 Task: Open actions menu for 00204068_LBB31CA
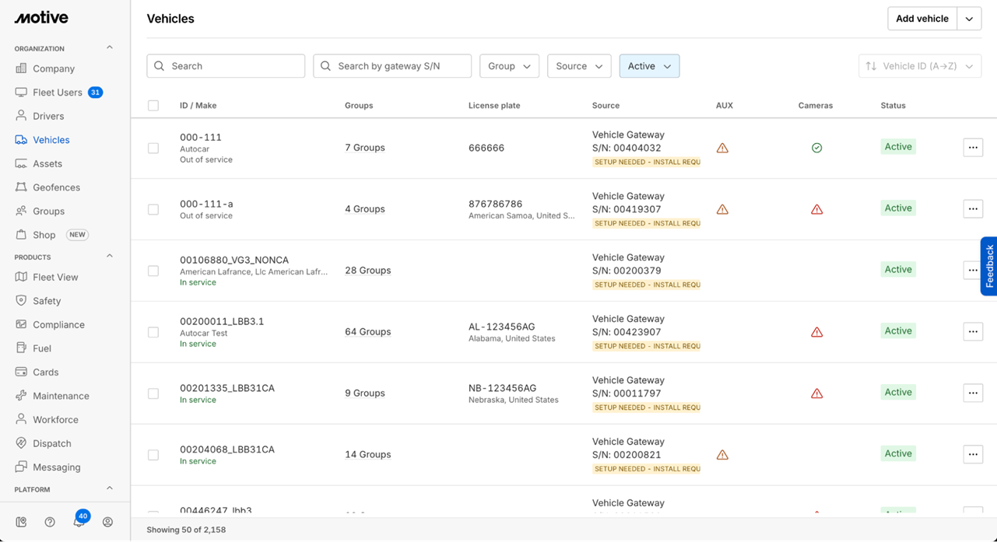click(973, 455)
